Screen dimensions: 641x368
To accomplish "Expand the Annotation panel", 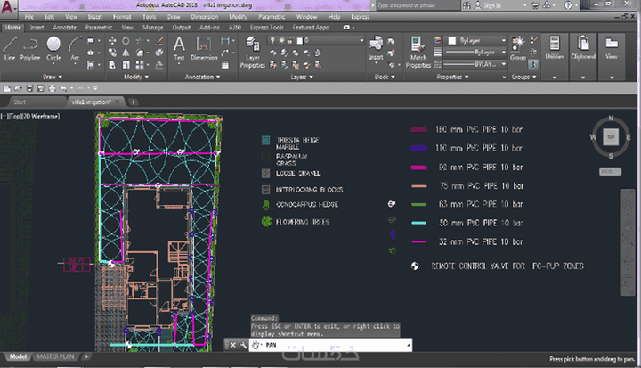I will coord(202,77).
